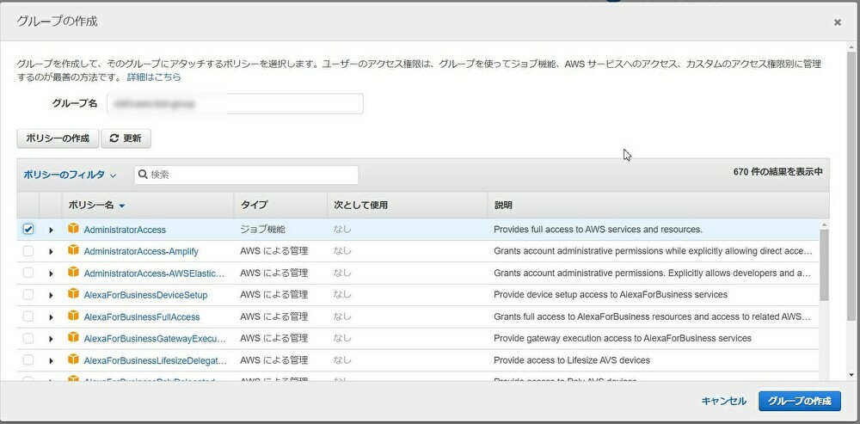Uncheck the AdministratorAccess policy checkbox
This screenshot has width=860, height=424.
pos(28,230)
